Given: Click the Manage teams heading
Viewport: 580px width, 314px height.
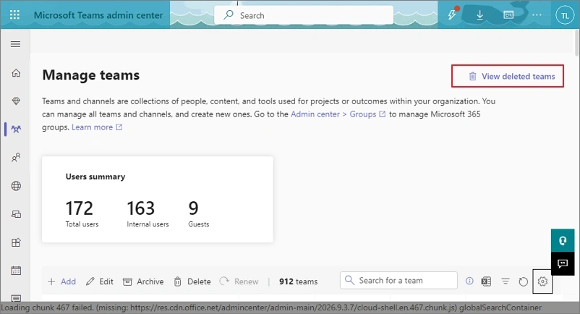Looking at the screenshot, I should pyautogui.click(x=91, y=75).
